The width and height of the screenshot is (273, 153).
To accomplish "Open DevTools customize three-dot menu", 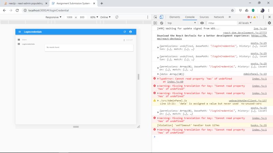I will 263,17.
